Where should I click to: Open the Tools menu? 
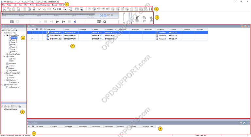coord(32,5)
